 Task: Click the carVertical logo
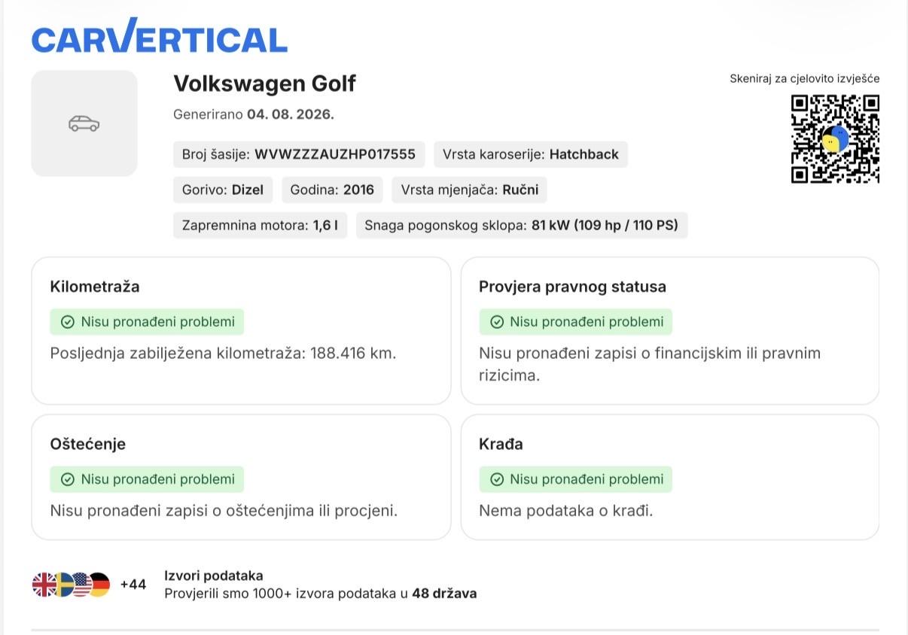click(160, 35)
